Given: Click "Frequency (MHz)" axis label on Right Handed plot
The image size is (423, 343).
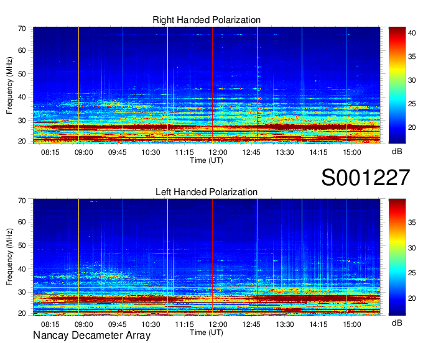Looking at the screenshot, I should [9, 85].
